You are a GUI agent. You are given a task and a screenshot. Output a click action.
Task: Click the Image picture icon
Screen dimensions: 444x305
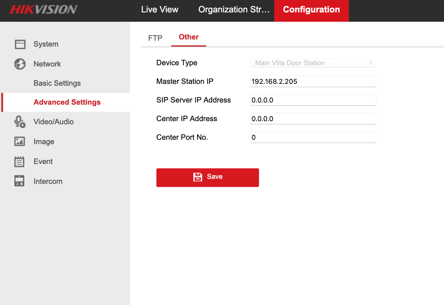pos(20,141)
